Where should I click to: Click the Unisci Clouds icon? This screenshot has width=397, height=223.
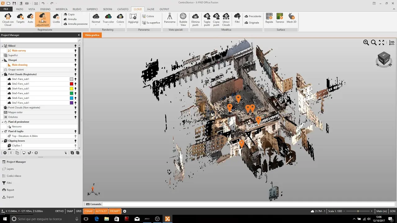[x=226, y=19]
